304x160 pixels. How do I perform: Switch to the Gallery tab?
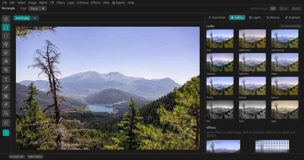(237, 18)
